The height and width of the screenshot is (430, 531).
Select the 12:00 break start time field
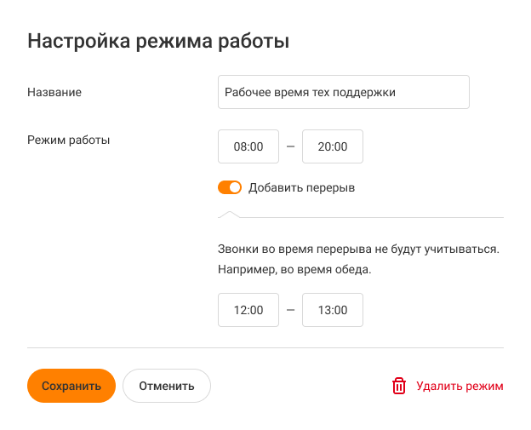[248, 310]
